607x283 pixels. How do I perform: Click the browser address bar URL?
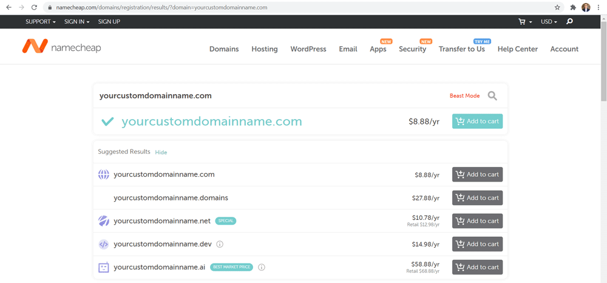click(x=161, y=7)
